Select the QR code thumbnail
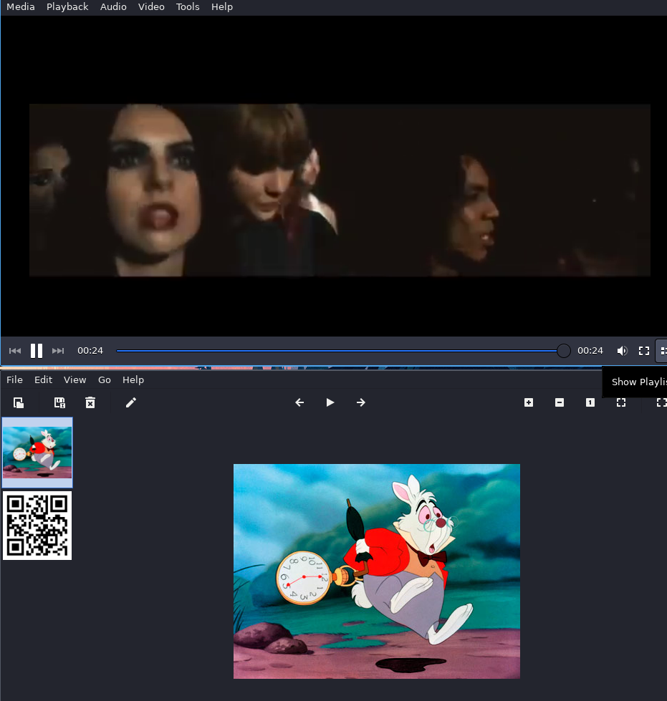 (x=37, y=526)
